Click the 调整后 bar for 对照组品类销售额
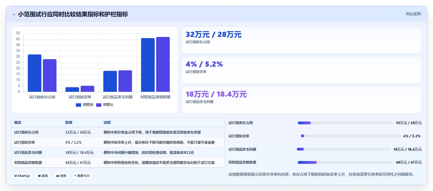The image size is (433, 191). pyautogui.click(x=163, y=64)
